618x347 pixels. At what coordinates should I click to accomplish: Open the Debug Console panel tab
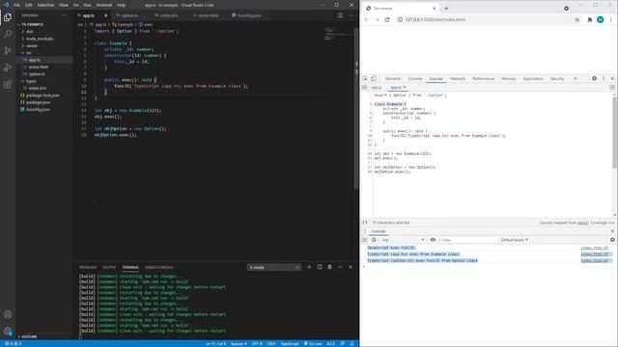[x=158, y=267]
